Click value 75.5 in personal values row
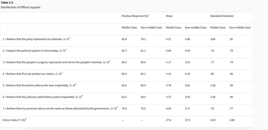This screenshot has width=268, height=130. (143, 109)
